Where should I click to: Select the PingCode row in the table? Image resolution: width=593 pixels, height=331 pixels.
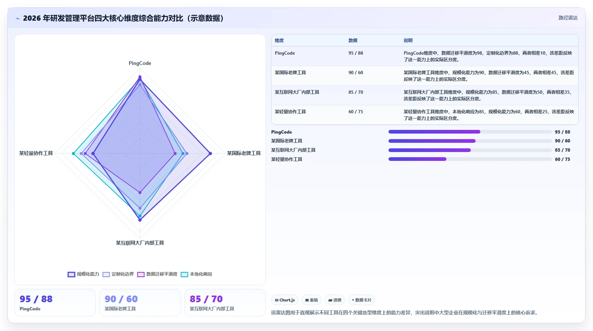(425, 56)
